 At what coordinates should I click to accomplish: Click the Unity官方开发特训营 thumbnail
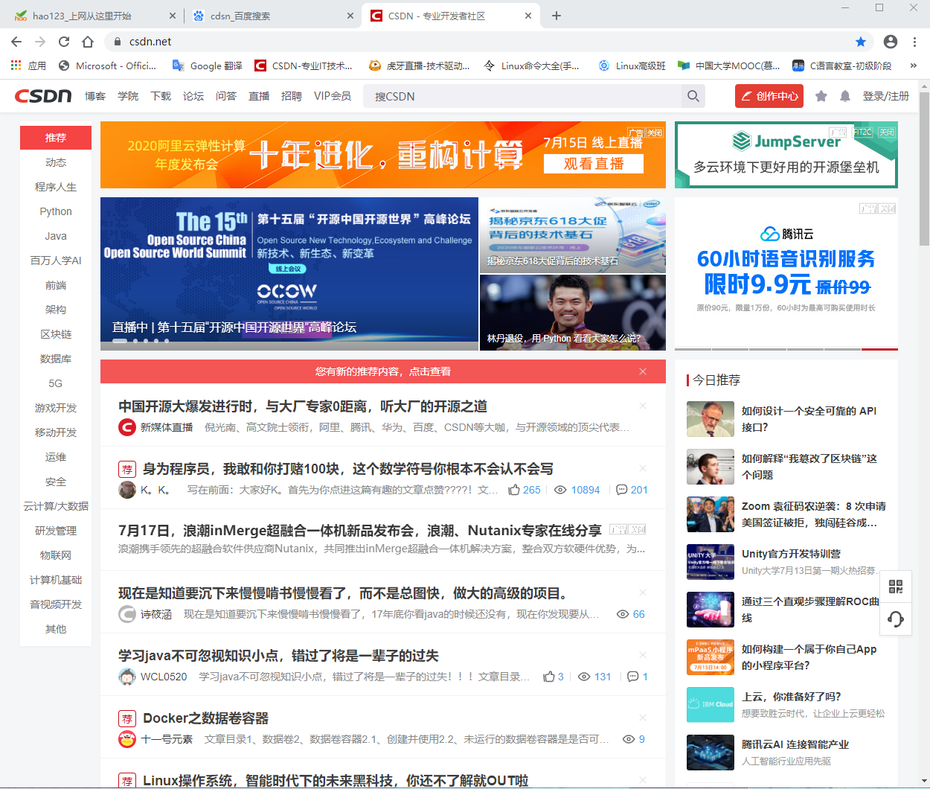coord(711,562)
